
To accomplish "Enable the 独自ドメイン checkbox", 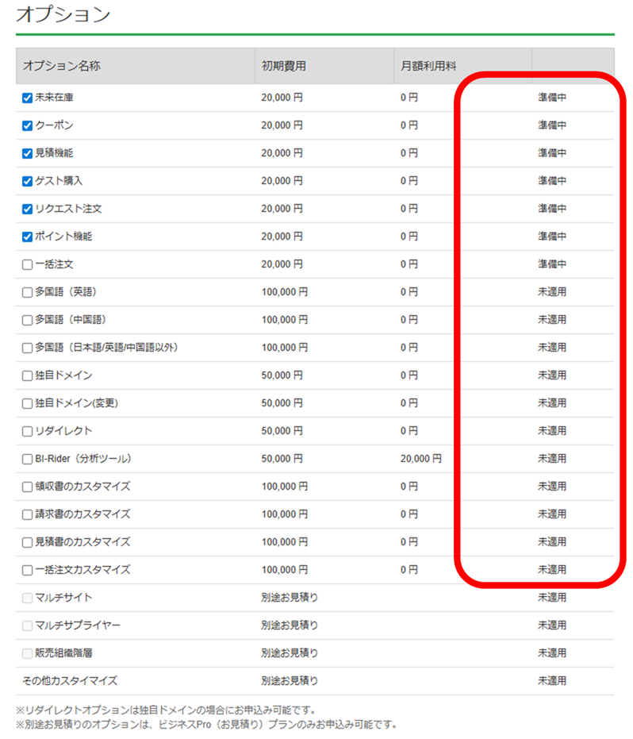I will pyautogui.click(x=27, y=375).
